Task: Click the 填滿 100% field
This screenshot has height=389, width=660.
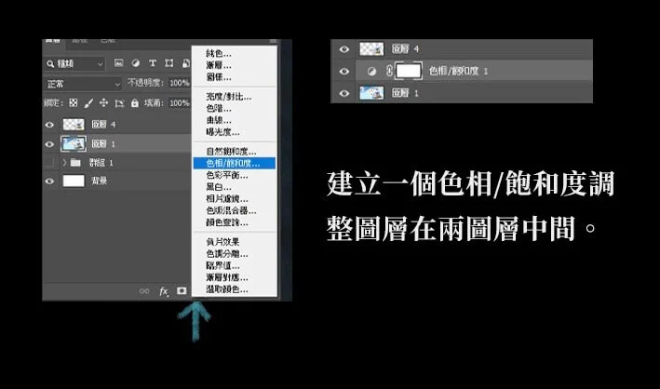Action: (x=180, y=103)
